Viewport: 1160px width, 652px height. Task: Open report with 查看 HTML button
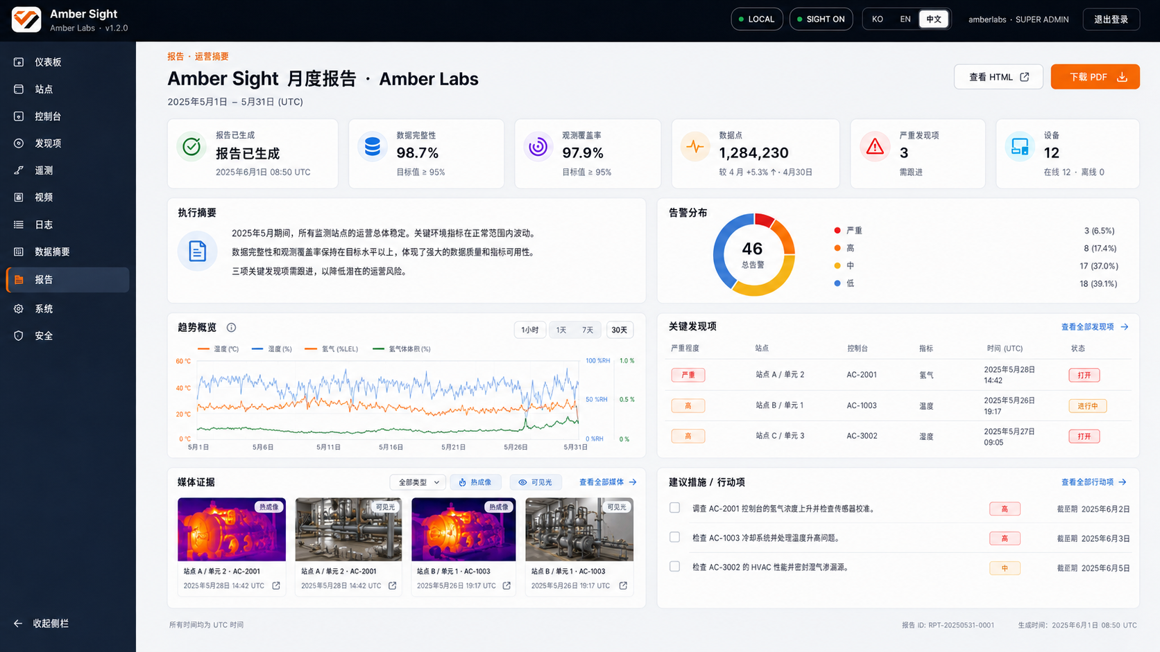tap(998, 77)
